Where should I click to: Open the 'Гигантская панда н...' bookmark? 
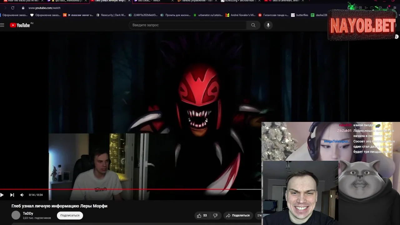click(273, 15)
